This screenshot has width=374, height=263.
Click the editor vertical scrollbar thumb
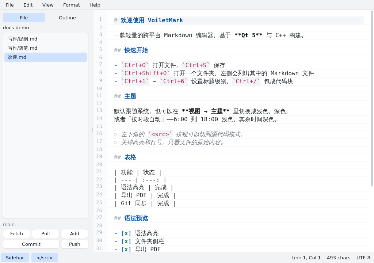tap(372, 98)
